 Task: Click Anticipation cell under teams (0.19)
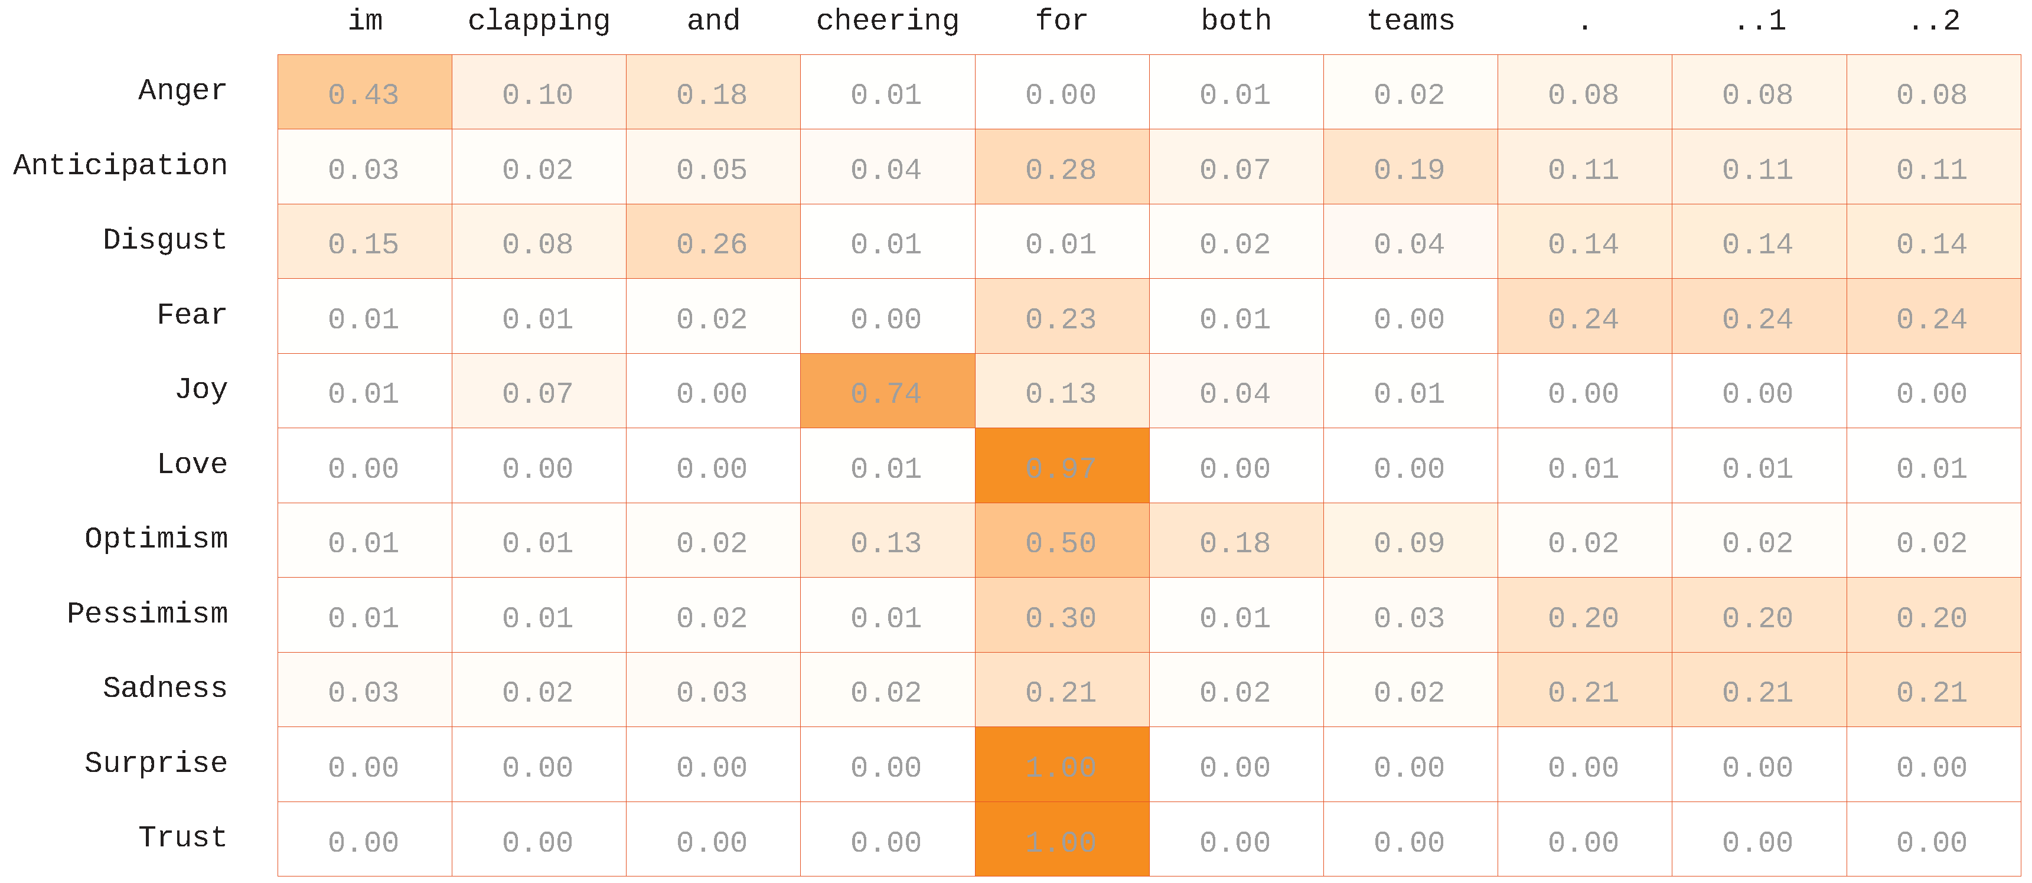[1410, 167]
